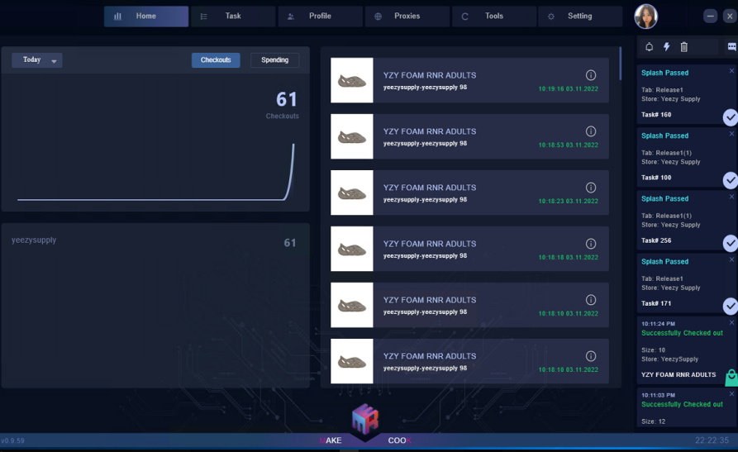Click the checkmark icon on Task# 160
This screenshot has height=452, width=738.
[x=730, y=117]
